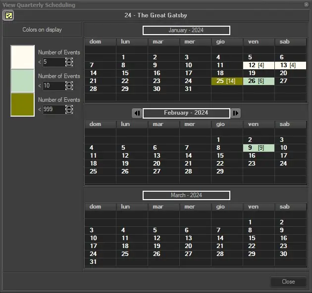
Task: Close the Quarterly Scheduling window via X
Action: coord(306,4)
